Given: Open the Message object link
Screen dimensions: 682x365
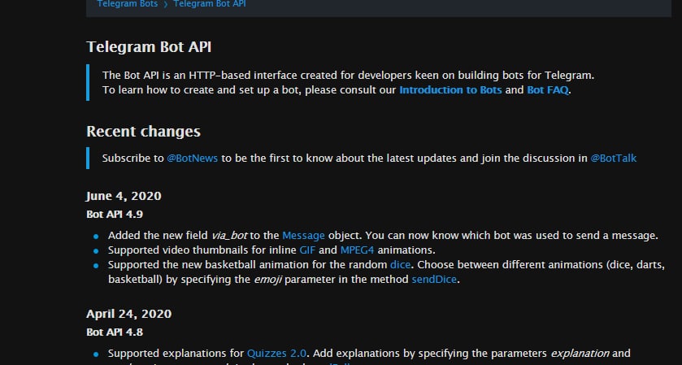Looking at the screenshot, I should pos(303,236).
